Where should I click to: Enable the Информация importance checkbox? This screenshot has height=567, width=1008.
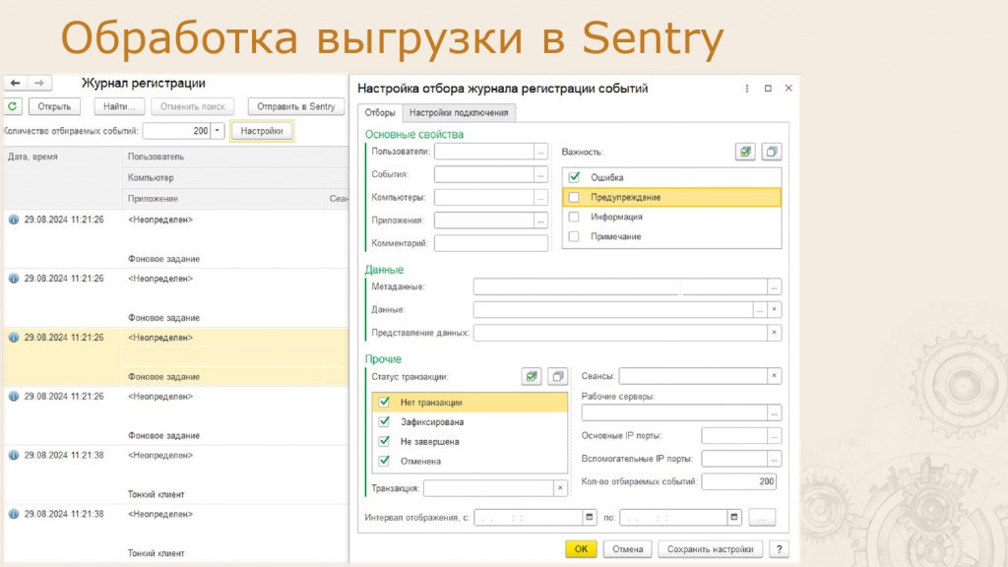574,217
